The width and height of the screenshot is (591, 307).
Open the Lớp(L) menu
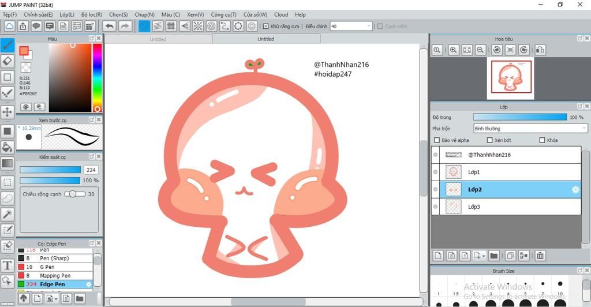pyautogui.click(x=67, y=14)
